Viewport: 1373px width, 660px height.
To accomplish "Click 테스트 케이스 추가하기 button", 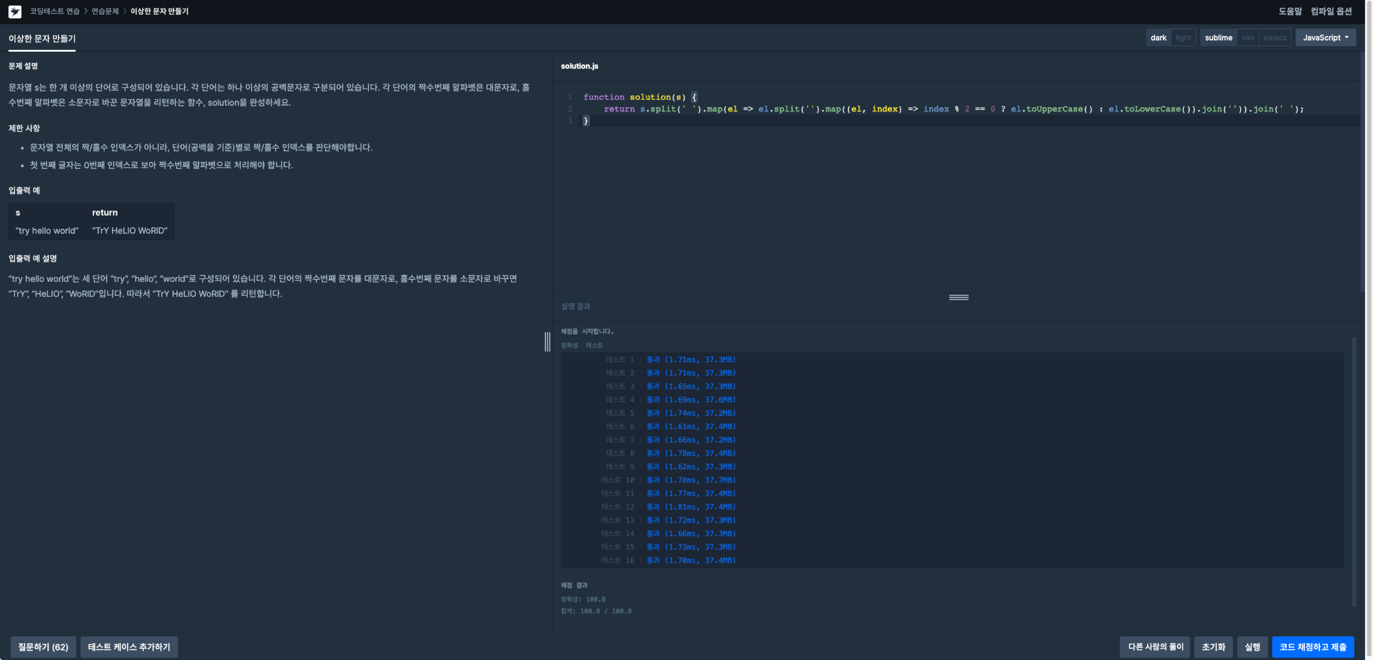I will pyautogui.click(x=129, y=646).
